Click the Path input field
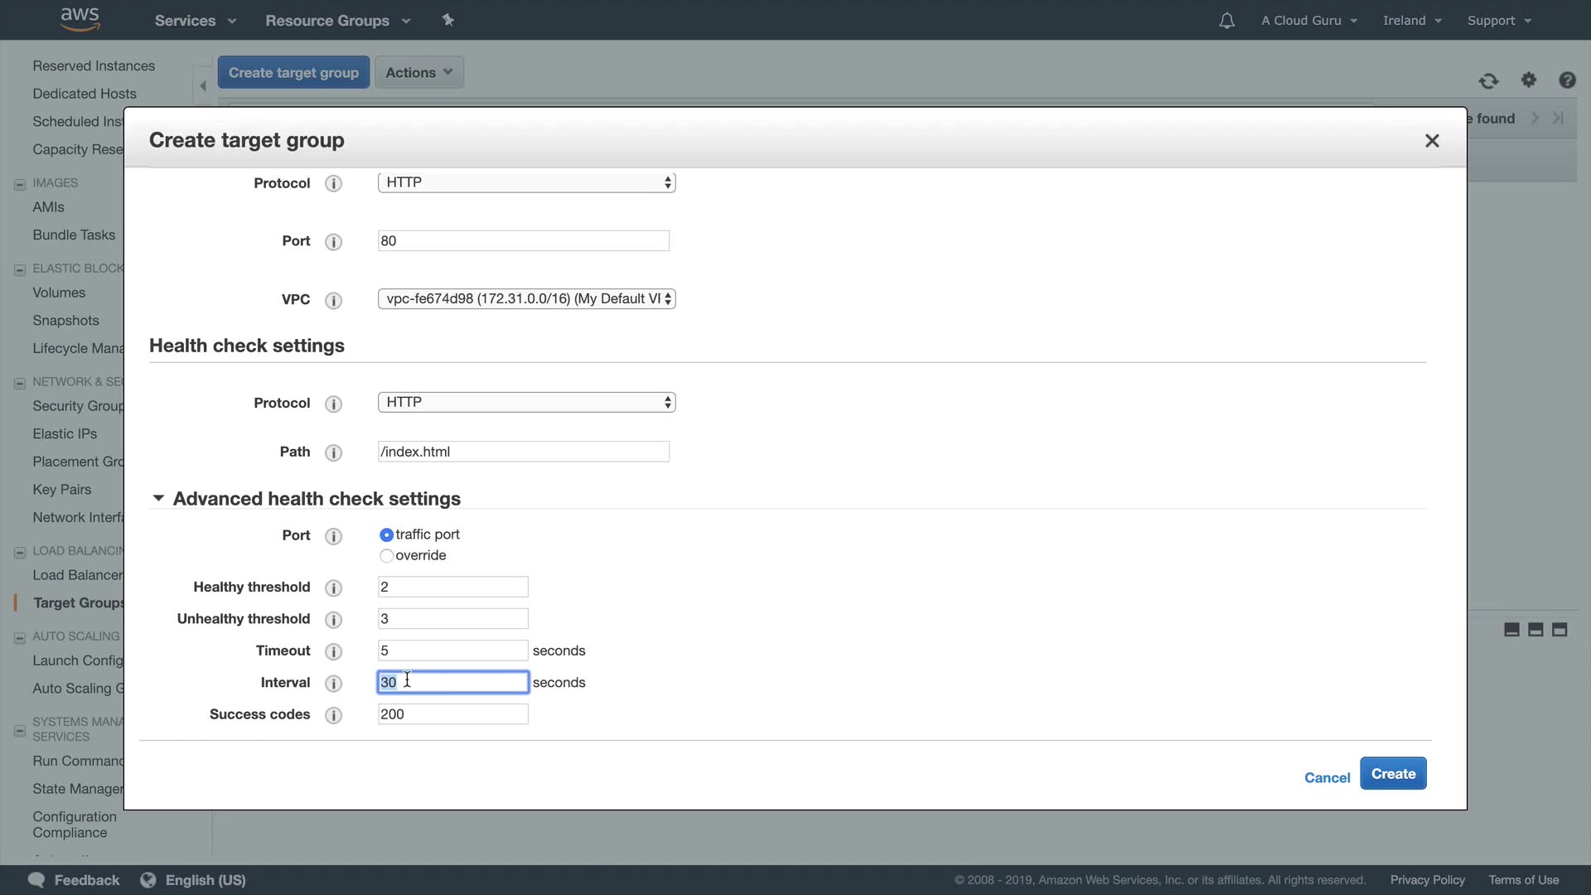The width and height of the screenshot is (1591, 895). pyautogui.click(x=523, y=452)
